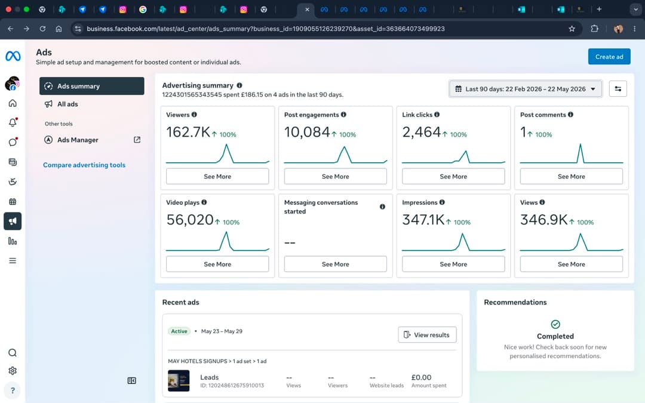Open the browser extensions puzzle icon

pos(594,29)
